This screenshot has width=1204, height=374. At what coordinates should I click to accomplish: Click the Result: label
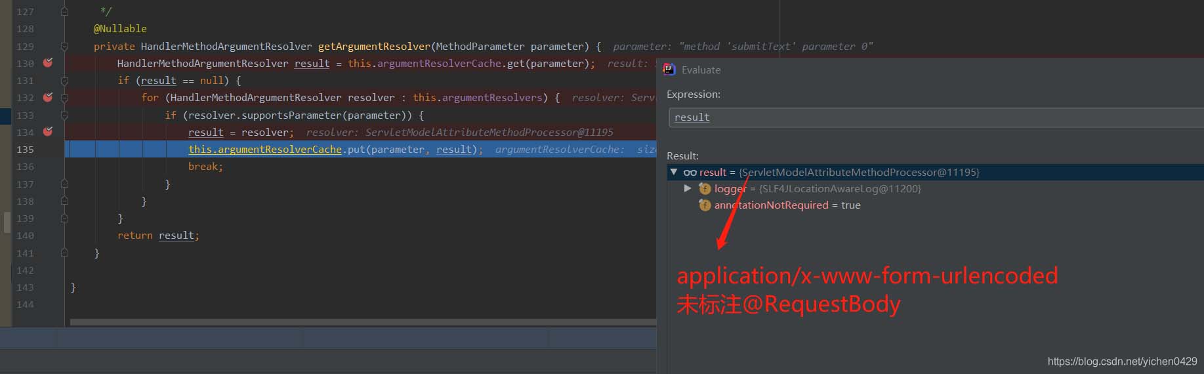[682, 156]
